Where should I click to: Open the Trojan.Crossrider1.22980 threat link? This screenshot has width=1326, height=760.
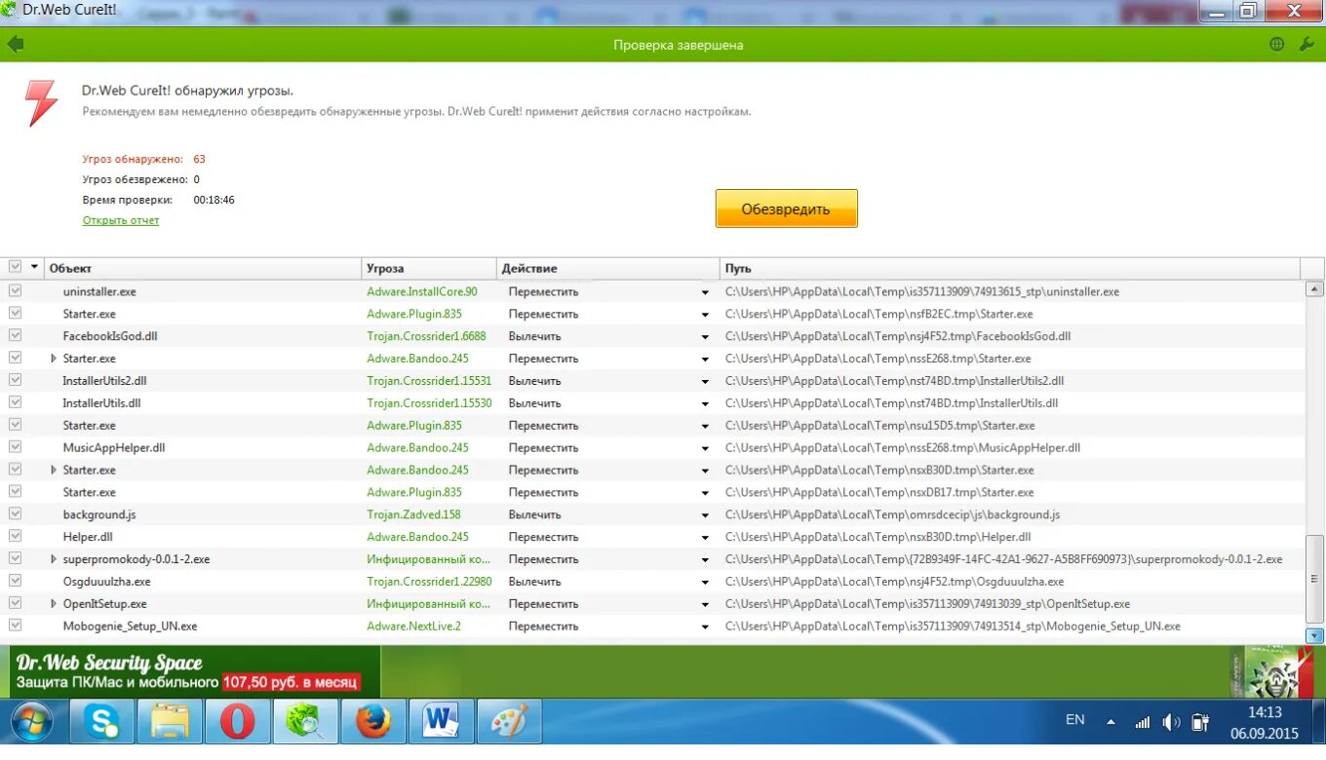pyautogui.click(x=429, y=582)
